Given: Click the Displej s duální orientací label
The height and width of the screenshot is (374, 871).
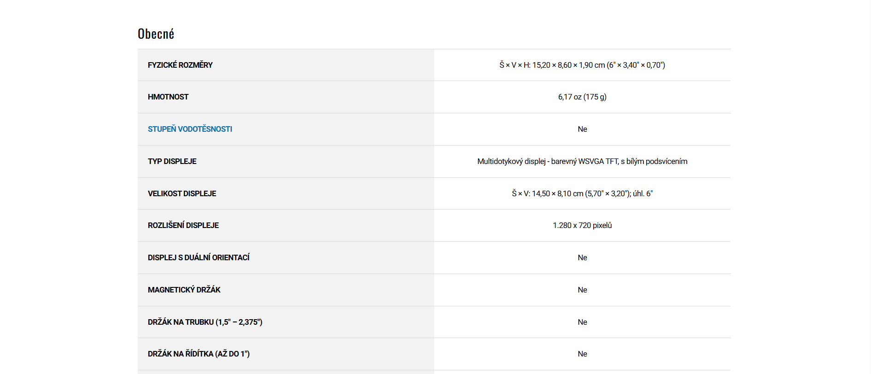Looking at the screenshot, I should [199, 257].
